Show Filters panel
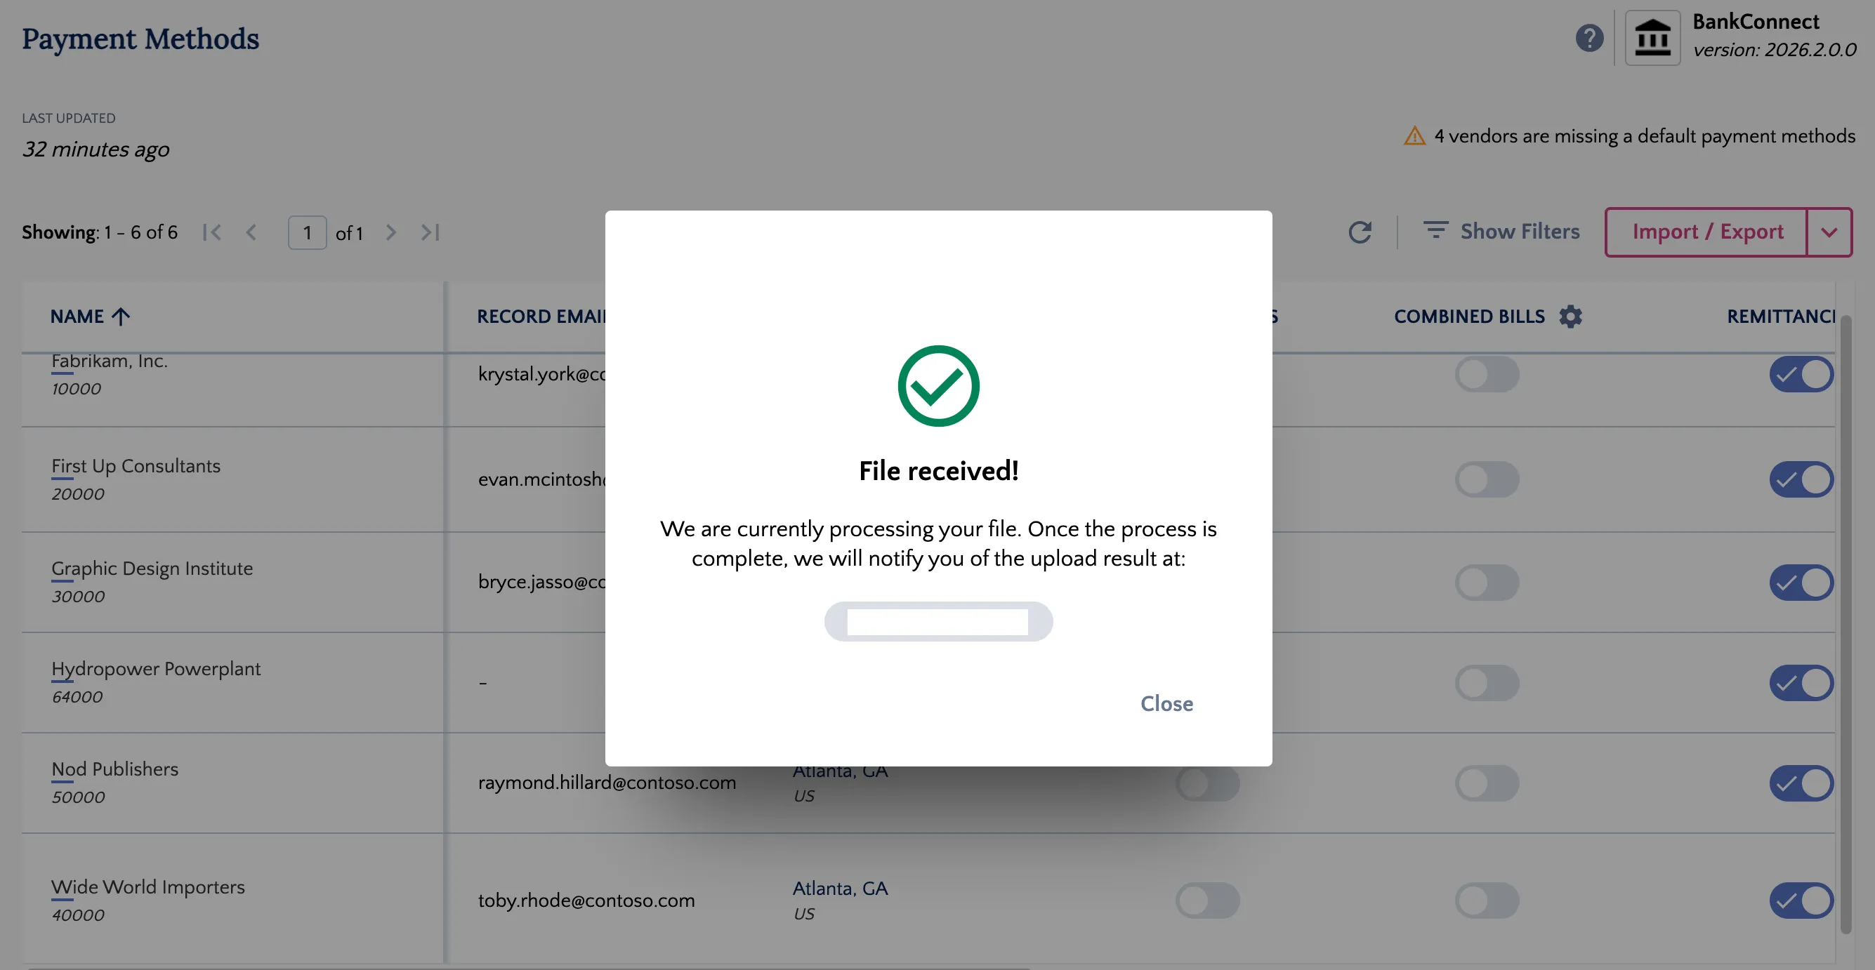Viewport: 1875px width, 970px height. coord(1501,232)
